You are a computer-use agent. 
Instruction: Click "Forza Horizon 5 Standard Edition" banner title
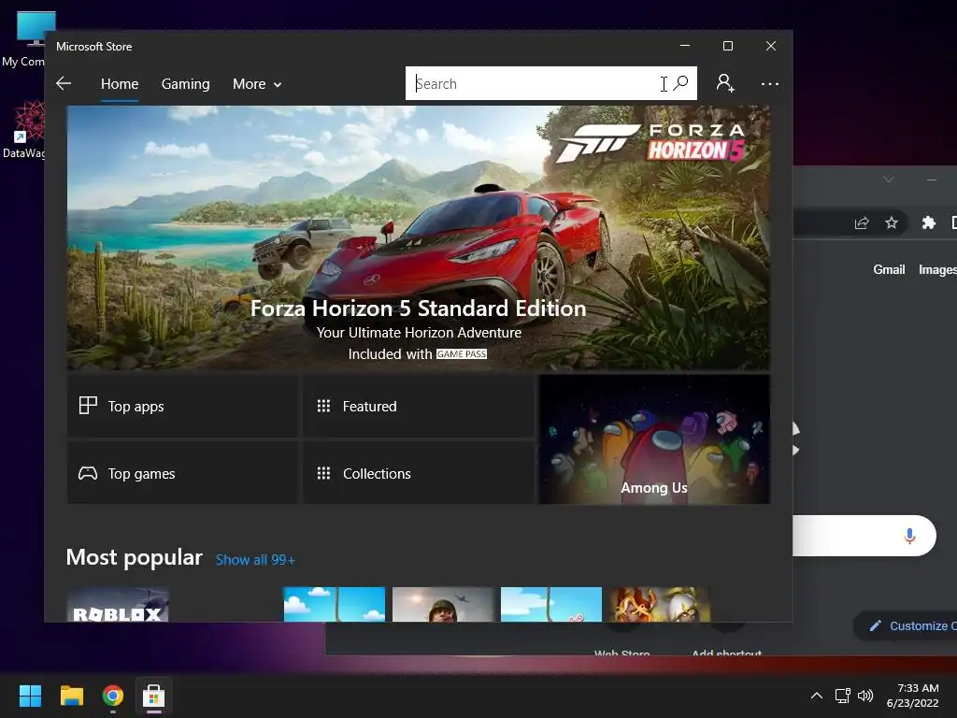[x=418, y=309]
